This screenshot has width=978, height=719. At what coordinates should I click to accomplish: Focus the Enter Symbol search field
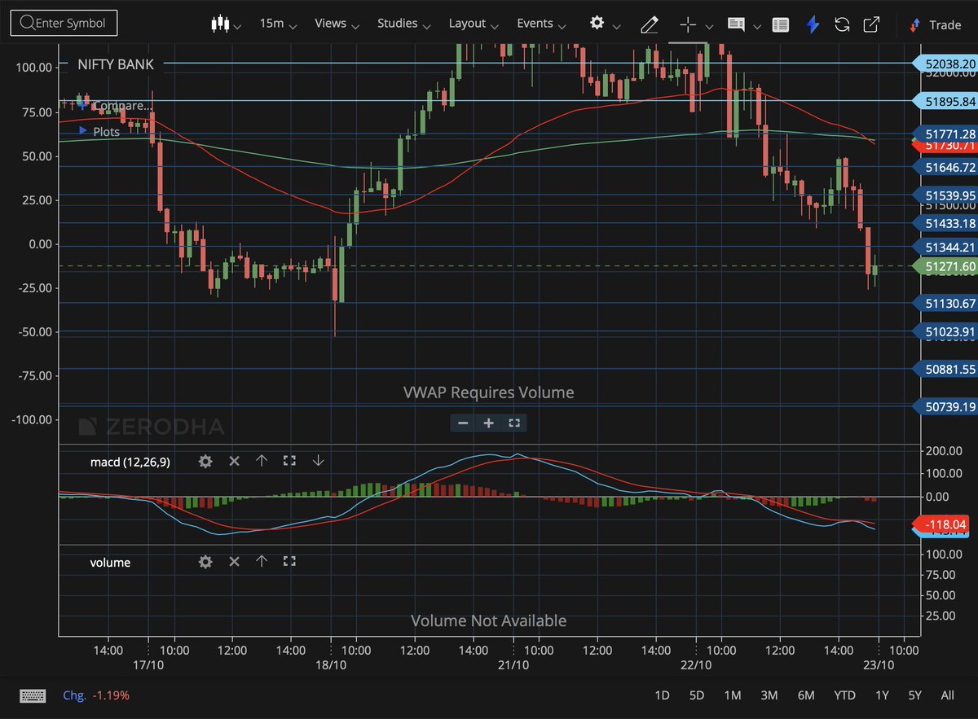point(64,23)
